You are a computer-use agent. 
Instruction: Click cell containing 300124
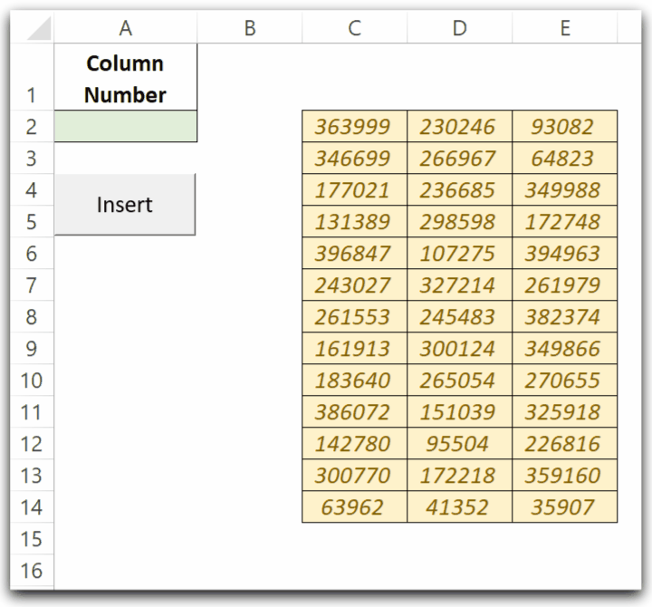point(459,348)
